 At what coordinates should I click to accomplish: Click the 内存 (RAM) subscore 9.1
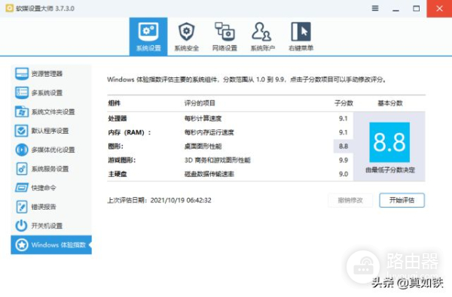pos(343,132)
